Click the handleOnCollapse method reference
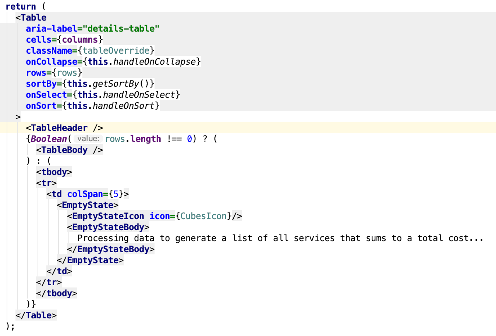The height and width of the screenshot is (336, 496). click(155, 62)
